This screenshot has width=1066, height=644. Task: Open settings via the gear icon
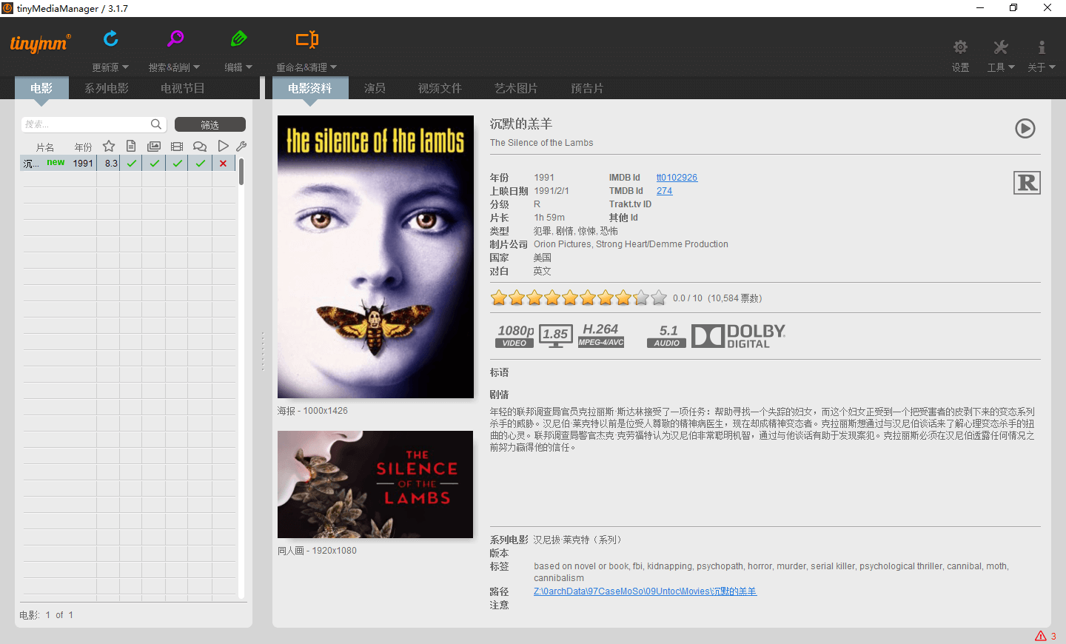pyautogui.click(x=960, y=47)
